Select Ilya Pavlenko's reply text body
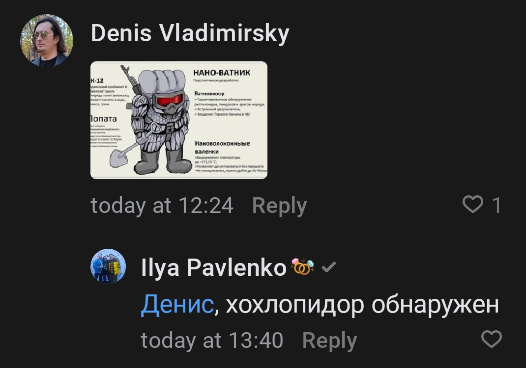The image size is (526, 368). [320, 304]
